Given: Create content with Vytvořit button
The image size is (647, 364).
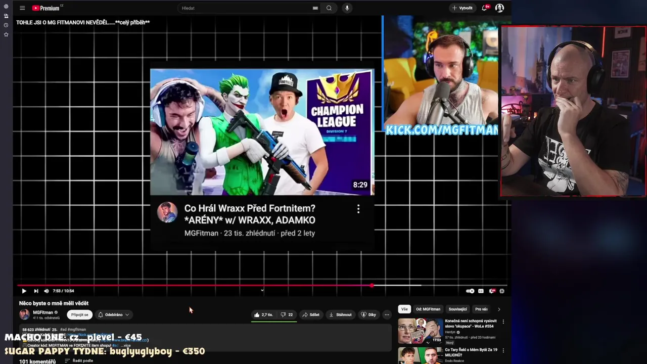Looking at the screenshot, I should (462, 8).
